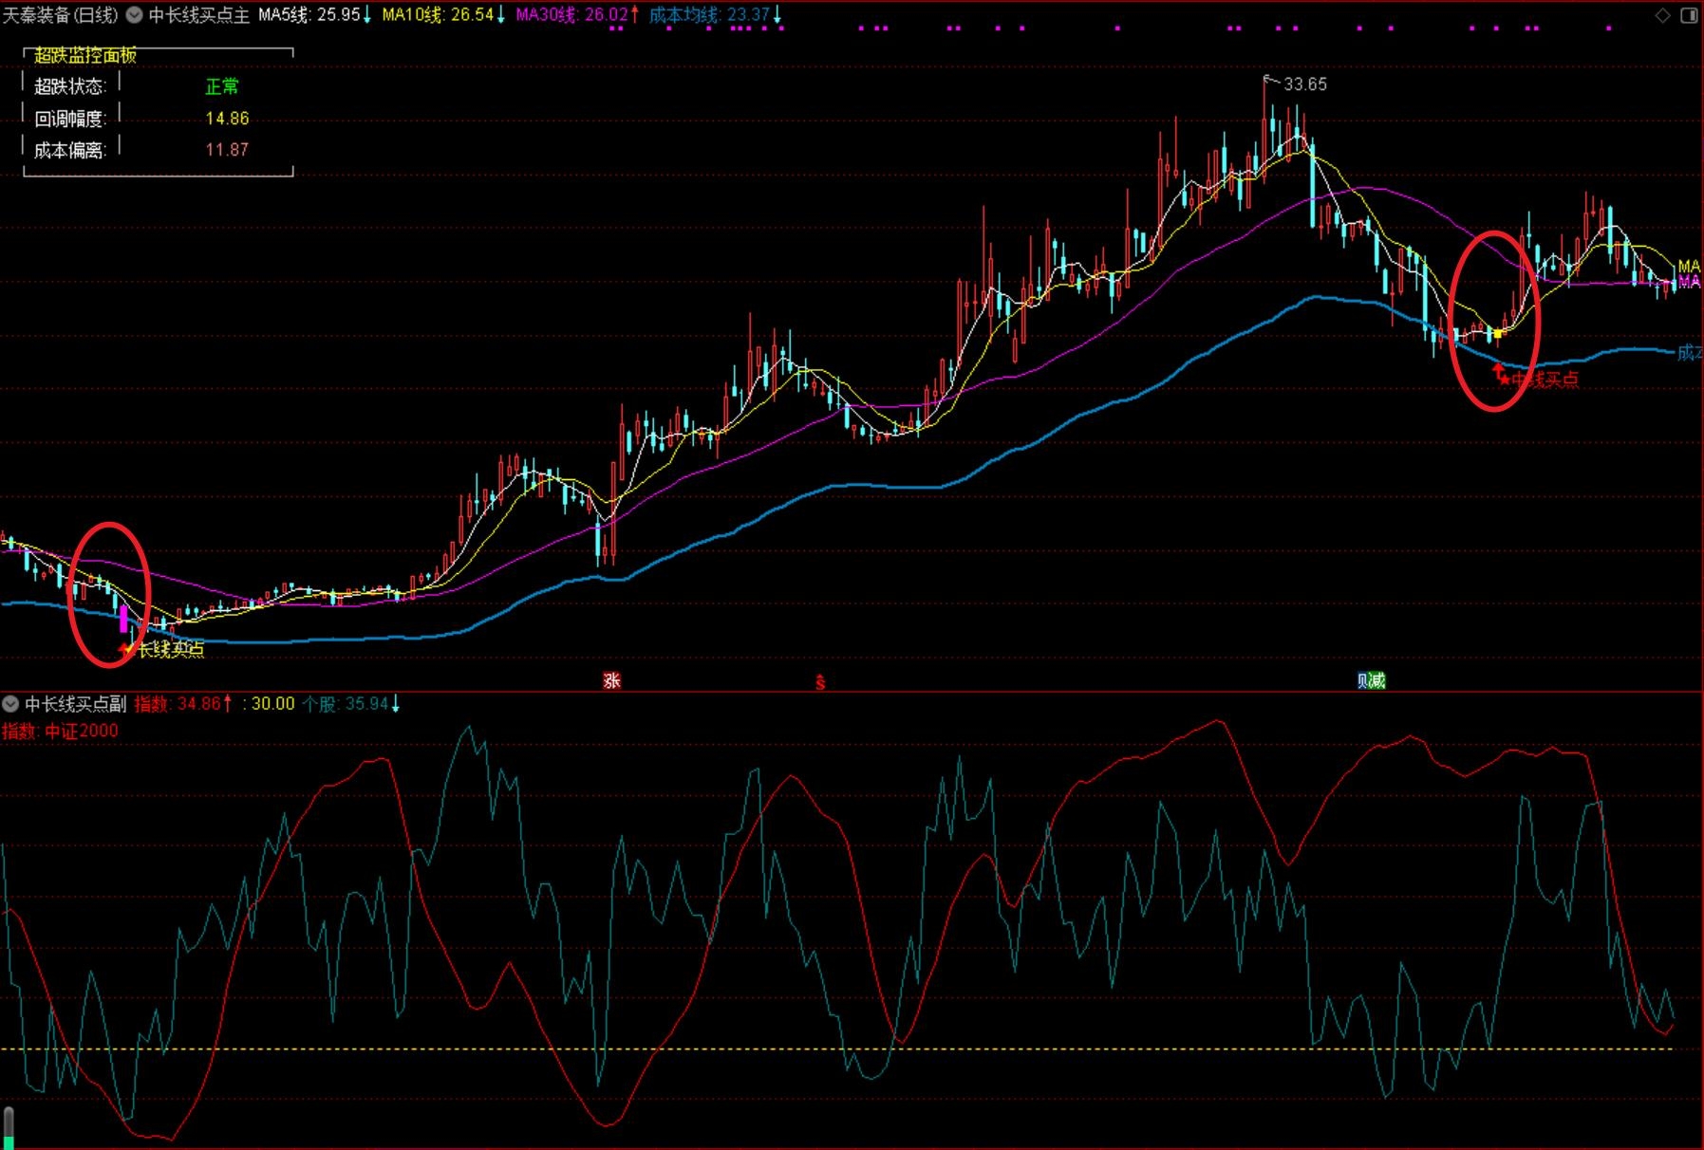Viewport: 1704px width, 1150px height.
Task: Click the 超跌监控面板 panel title
Action: point(85,55)
